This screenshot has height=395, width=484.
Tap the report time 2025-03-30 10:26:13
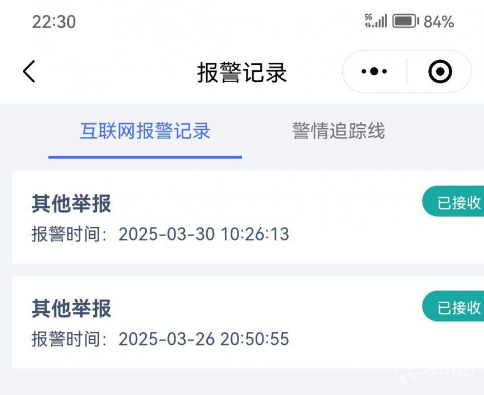(x=204, y=234)
